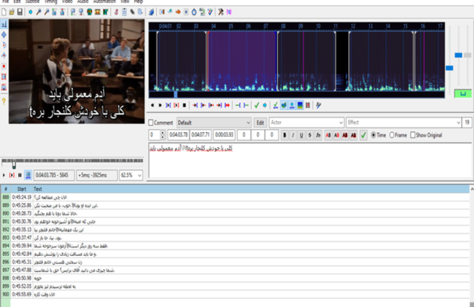474x307 pixels.
Task: Pause the video playback
Action: pos(20,175)
